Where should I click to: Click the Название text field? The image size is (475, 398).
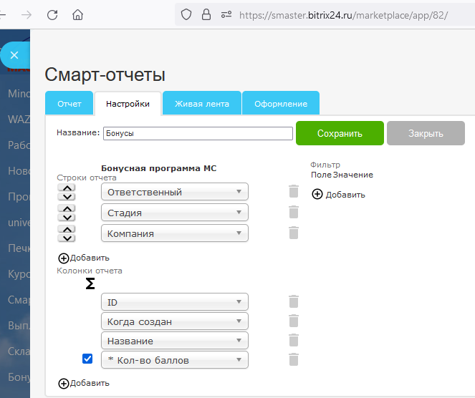tap(197, 133)
